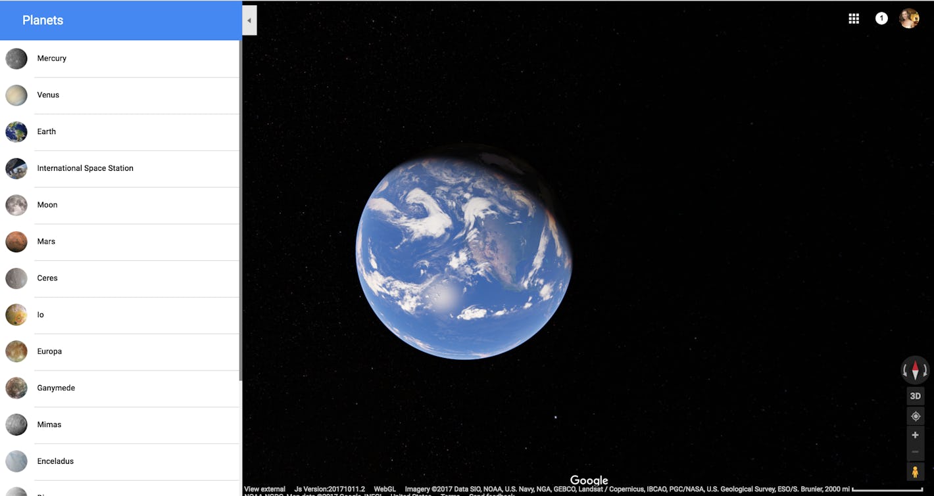Open the Google apps grid
This screenshot has width=934, height=496.
pos(853,18)
